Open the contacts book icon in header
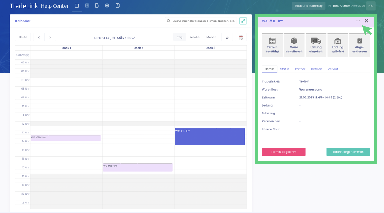Viewport: 384px width, 213px height. pos(118,6)
